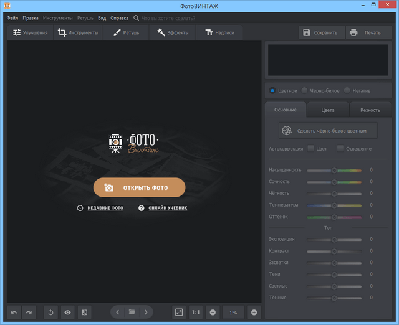The width and height of the screenshot is (399, 325).
Task: Click the undo arrow icon
Action: [14, 312]
